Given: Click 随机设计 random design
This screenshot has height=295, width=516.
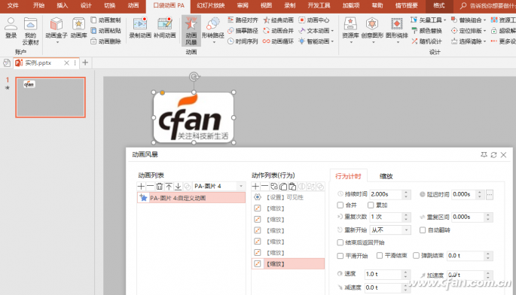Looking at the screenshot, I should tap(426, 41).
